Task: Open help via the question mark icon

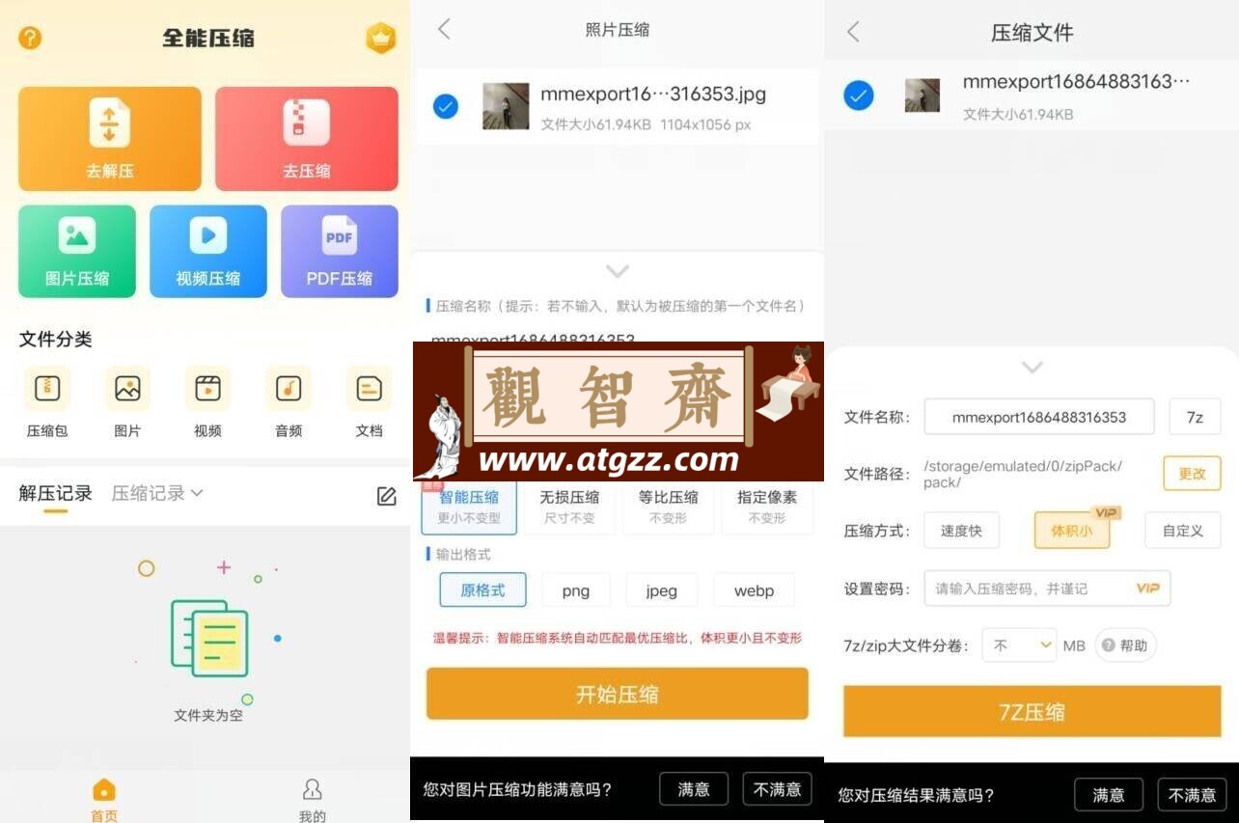Action: (x=30, y=38)
